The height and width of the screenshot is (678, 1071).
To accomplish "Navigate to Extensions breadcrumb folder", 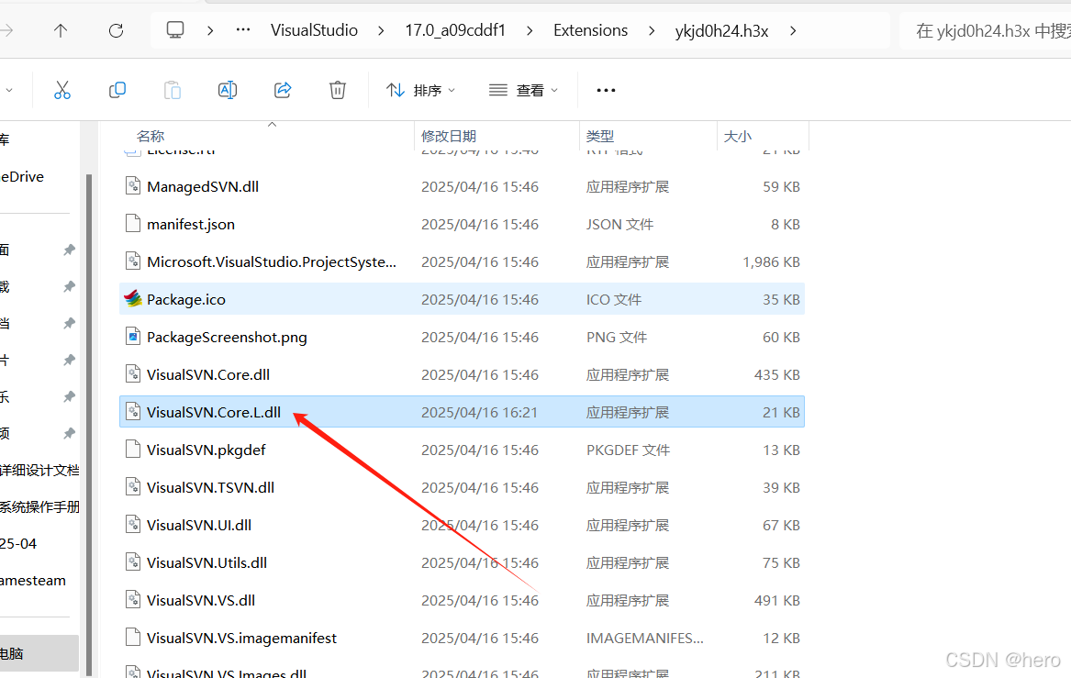I will [590, 30].
